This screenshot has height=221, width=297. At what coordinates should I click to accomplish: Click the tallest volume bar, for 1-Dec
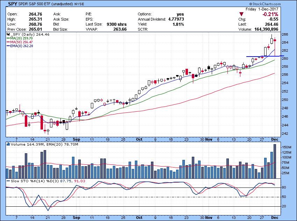click(x=275, y=161)
